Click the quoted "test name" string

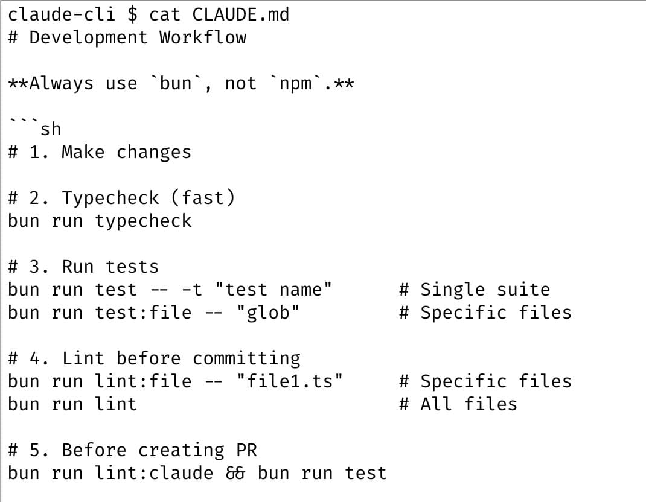coord(278,290)
